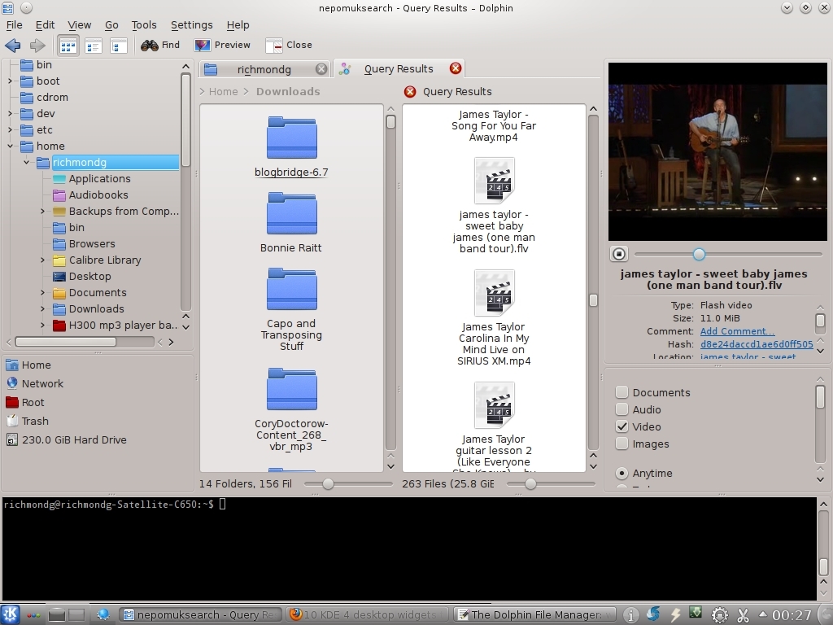This screenshot has width=833, height=625.
Task: Stop the video preview playback
Action: [619, 255]
